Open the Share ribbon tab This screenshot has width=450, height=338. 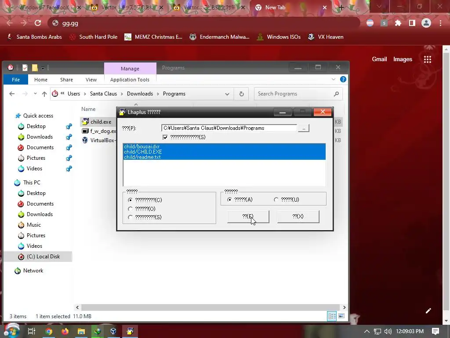(66, 80)
